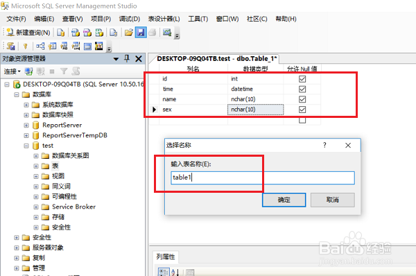
Task: Open the 编辑(E) menu
Action: coord(44,19)
